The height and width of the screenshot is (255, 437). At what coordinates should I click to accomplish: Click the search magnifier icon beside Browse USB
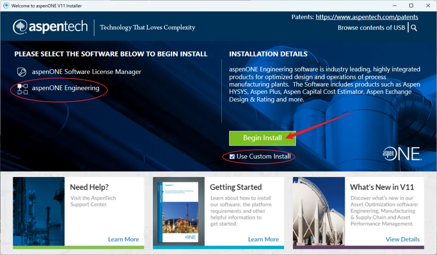point(414,28)
